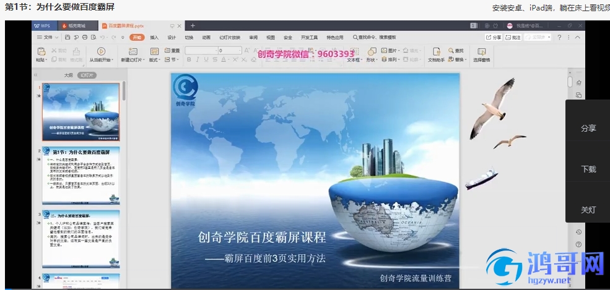Select slide 2 thumbnail 第1节
610x290 pixels.
coord(81,176)
